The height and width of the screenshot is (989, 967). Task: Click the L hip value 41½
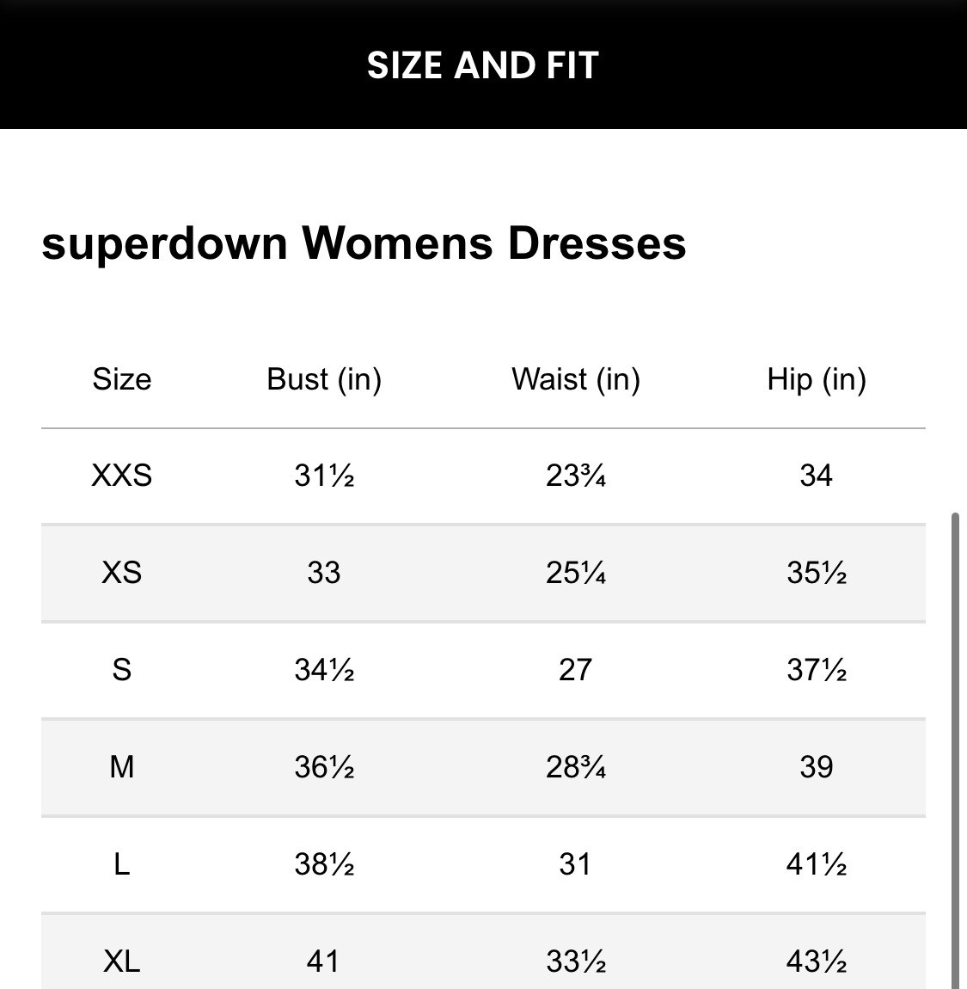pos(816,864)
